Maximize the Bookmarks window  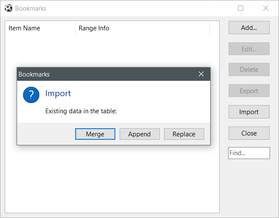(241, 8)
